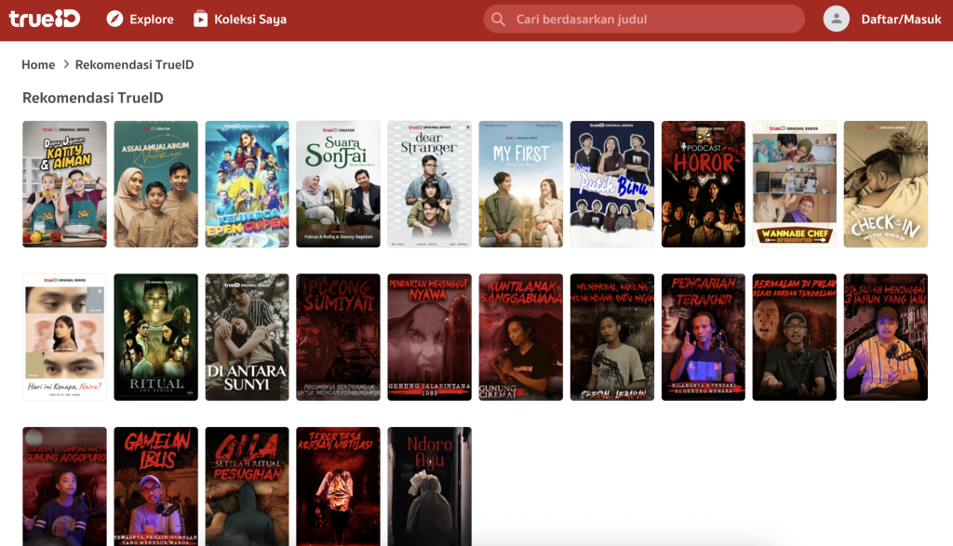Open Koleksi Saya collection

click(x=240, y=20)
